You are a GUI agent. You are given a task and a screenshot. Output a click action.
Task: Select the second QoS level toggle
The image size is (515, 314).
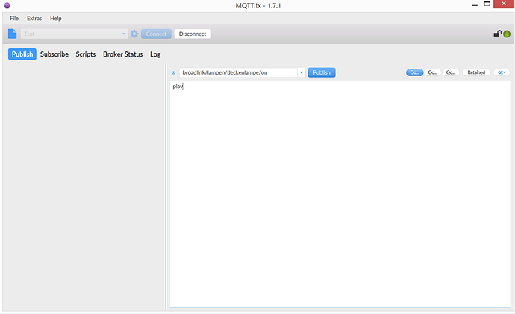pyautogui.click(x=433, y=72)
